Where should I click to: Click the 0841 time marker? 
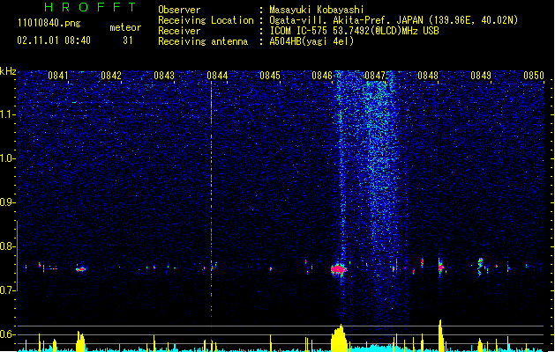(58, 76)
